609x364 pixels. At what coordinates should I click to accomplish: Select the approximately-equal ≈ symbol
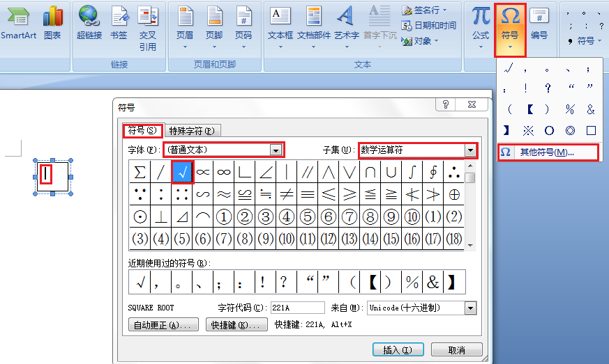(x=224, y=194)
